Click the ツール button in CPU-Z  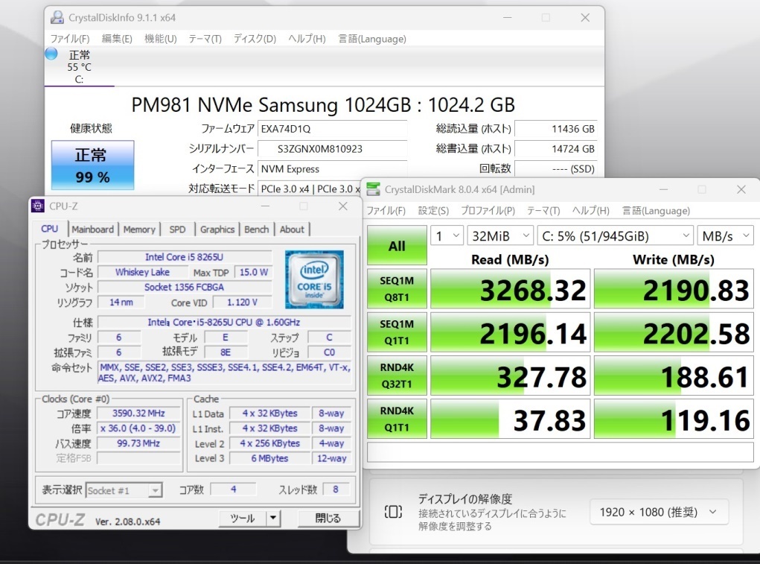pyautogui.click(x=242, y=518)
